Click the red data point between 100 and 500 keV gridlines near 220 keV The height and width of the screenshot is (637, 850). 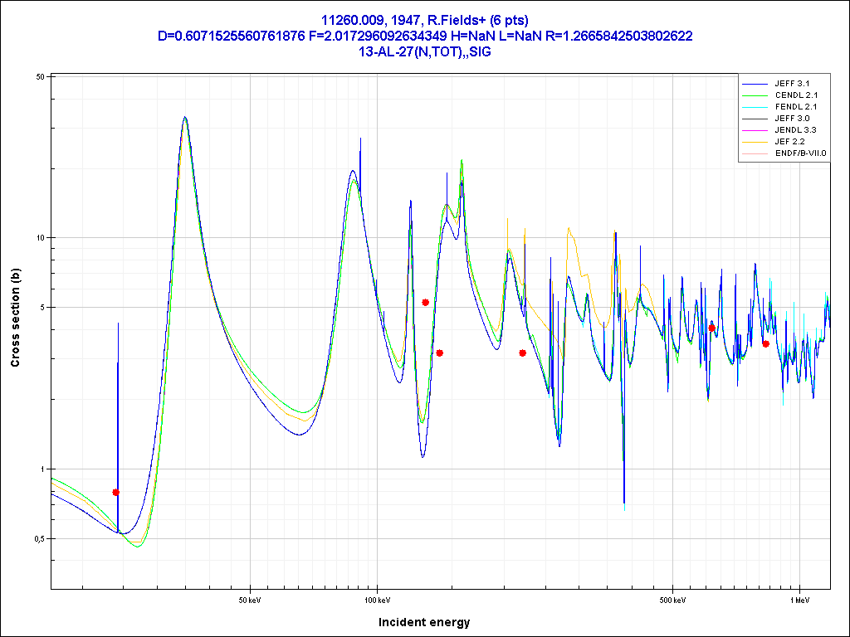522,353
